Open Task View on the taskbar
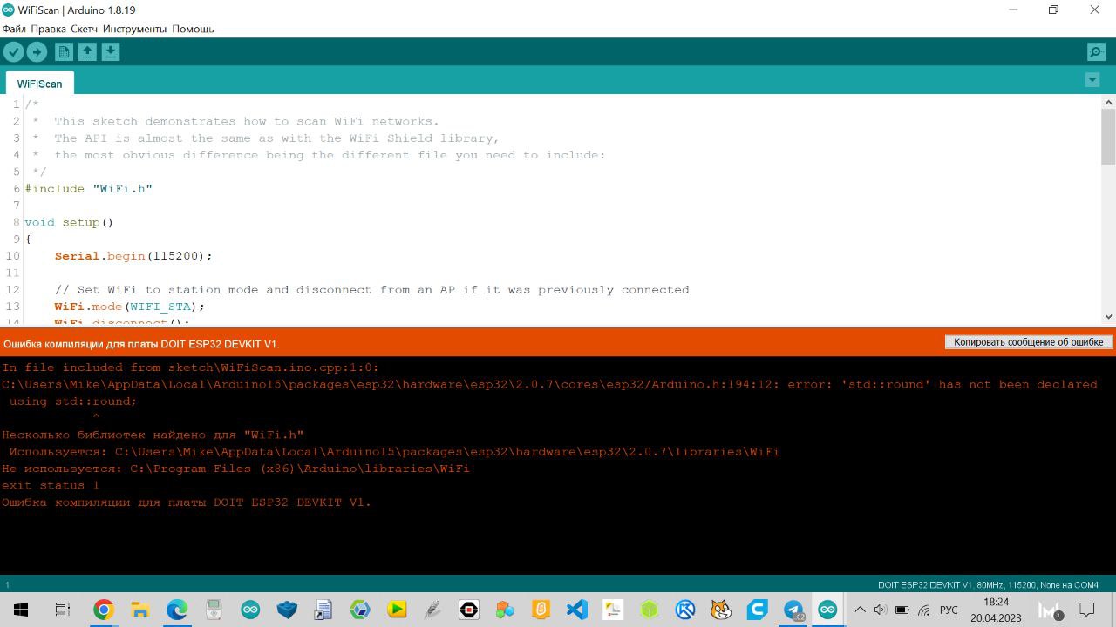This screenshot has width=1116, height=627. (63, 610)
